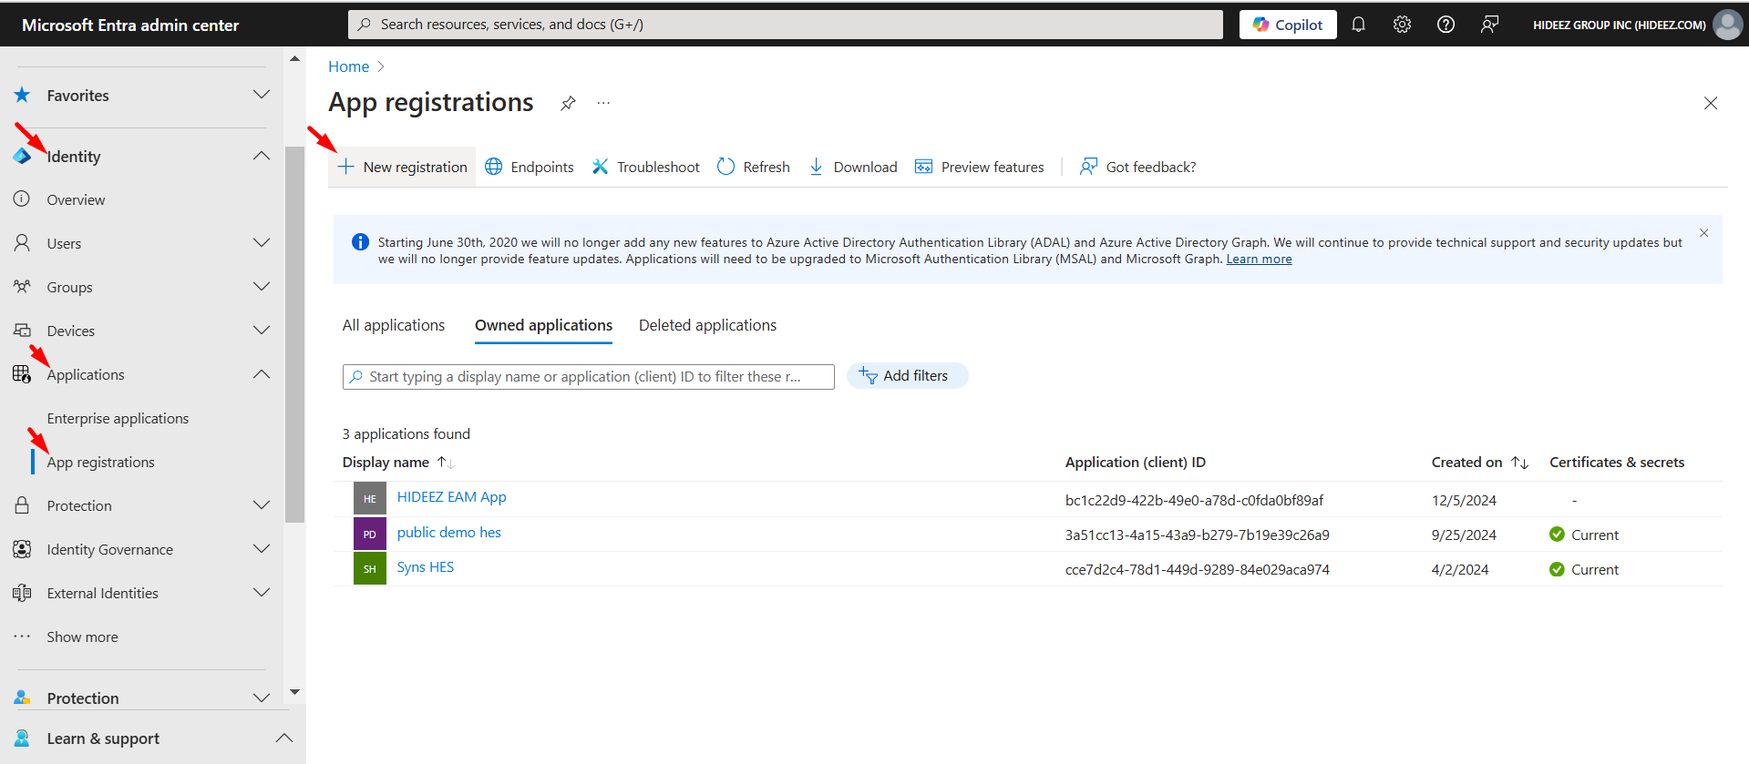Click the application filter search field
Image resolution: width=1749 pixels, height=764 pixels.
pos(588,377)
